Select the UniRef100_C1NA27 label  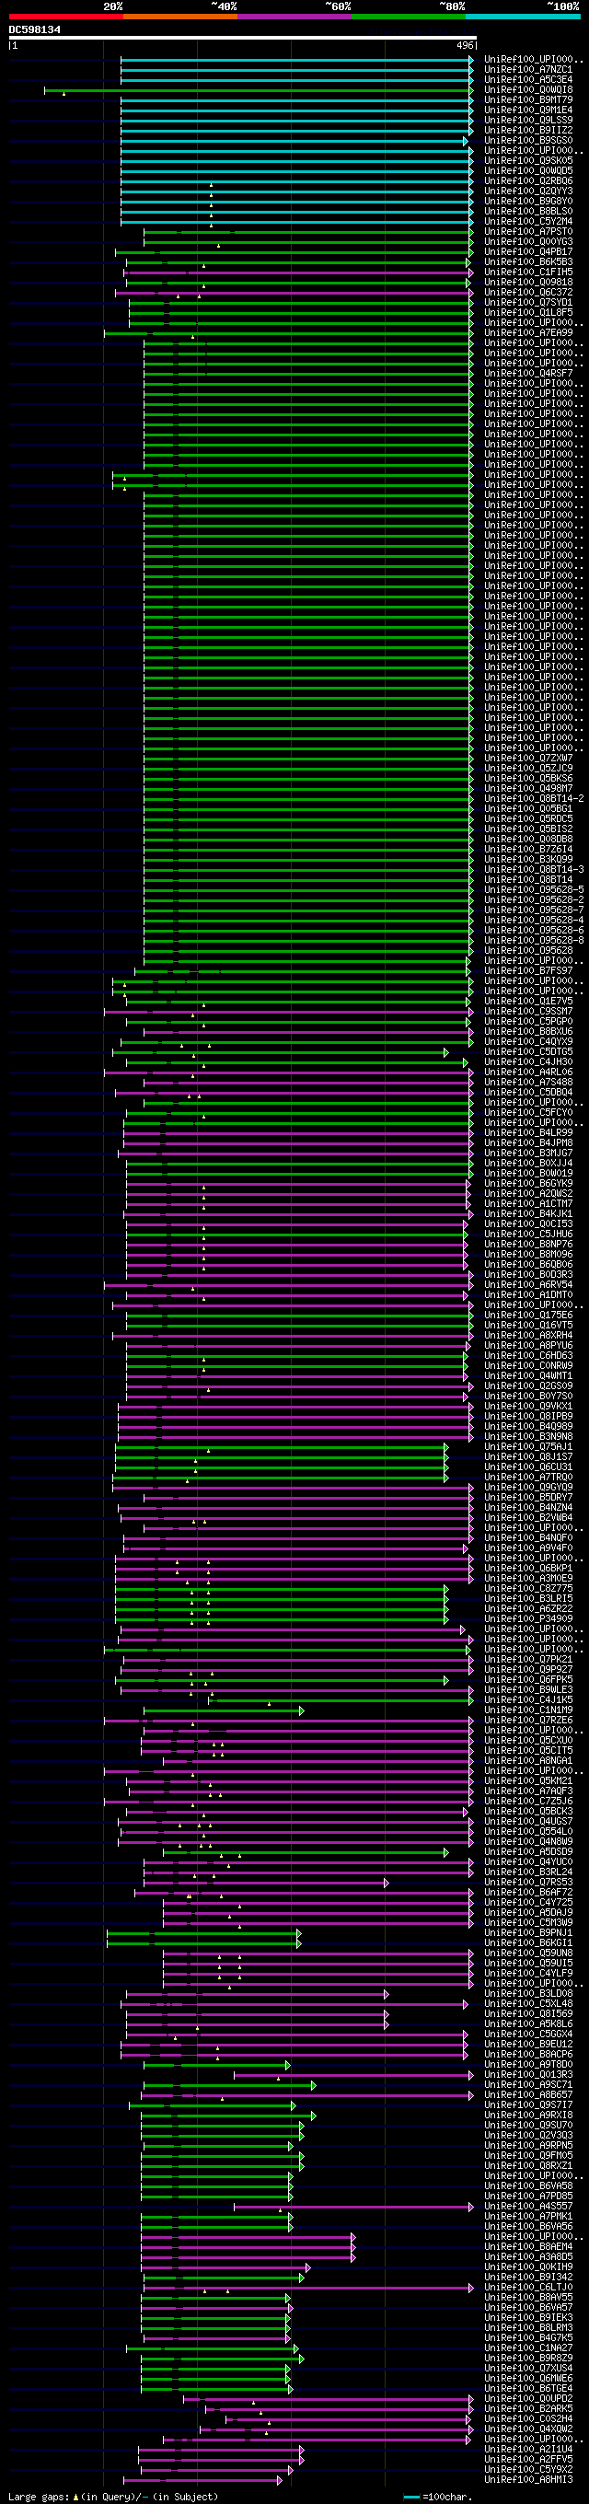529,2347
